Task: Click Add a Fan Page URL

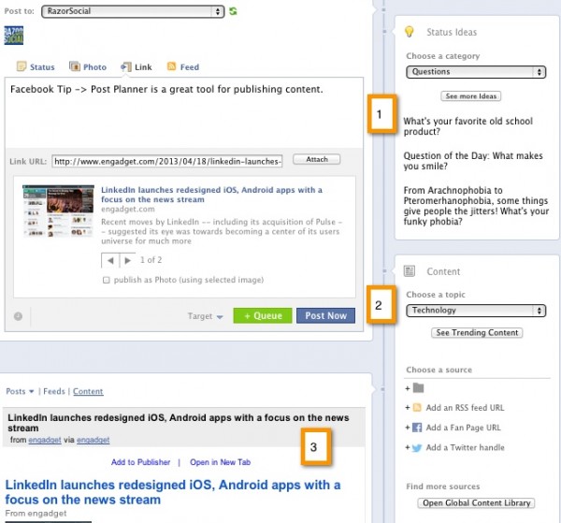Action: coord(464,428)
